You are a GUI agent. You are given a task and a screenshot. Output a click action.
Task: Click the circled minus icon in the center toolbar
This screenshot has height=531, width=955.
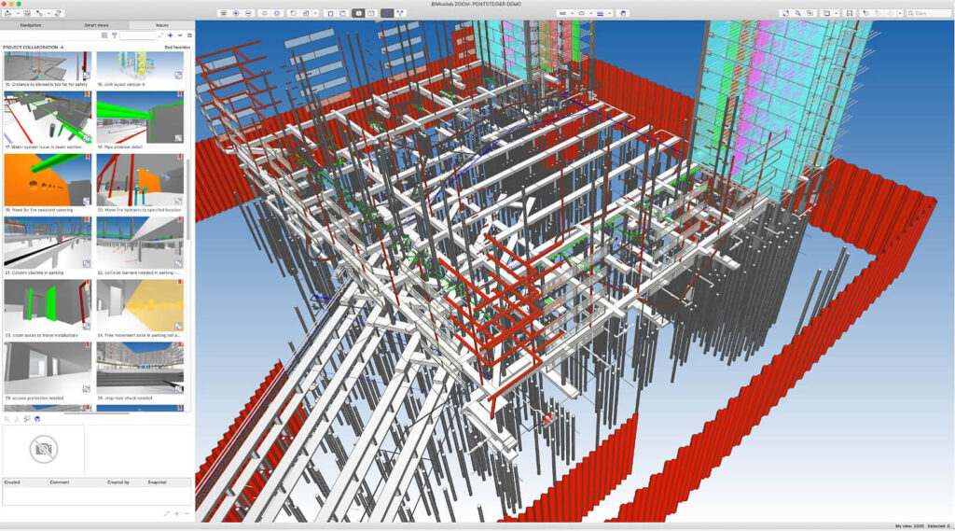coord(248,13)
